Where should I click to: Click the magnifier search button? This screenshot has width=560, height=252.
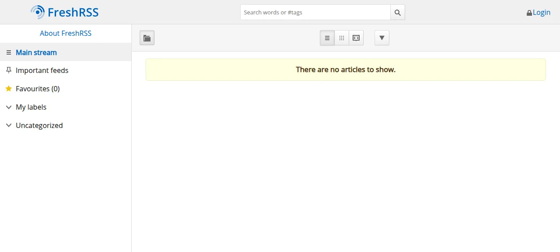(398, 12)
